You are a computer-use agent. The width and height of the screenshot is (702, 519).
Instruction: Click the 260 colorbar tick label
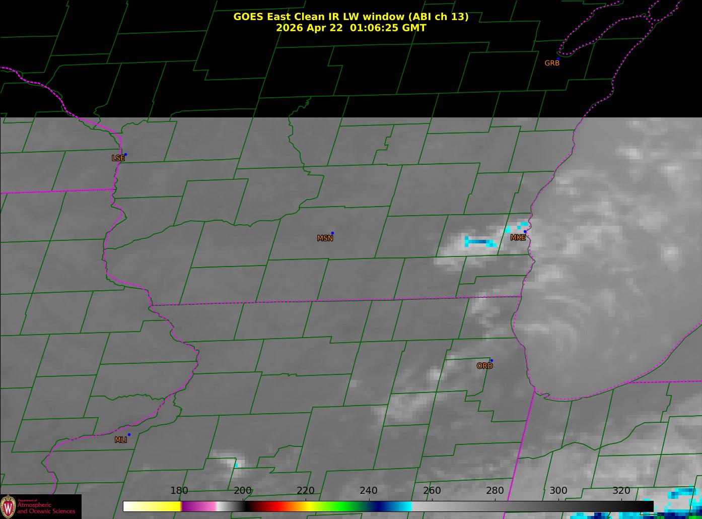pyautogui.click(x=432, y=491)
